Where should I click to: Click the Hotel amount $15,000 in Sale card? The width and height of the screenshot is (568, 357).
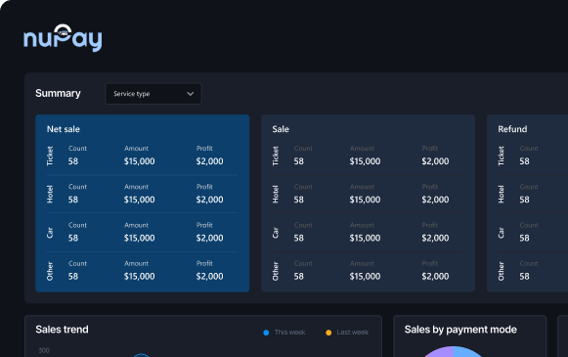click(366, 200)
